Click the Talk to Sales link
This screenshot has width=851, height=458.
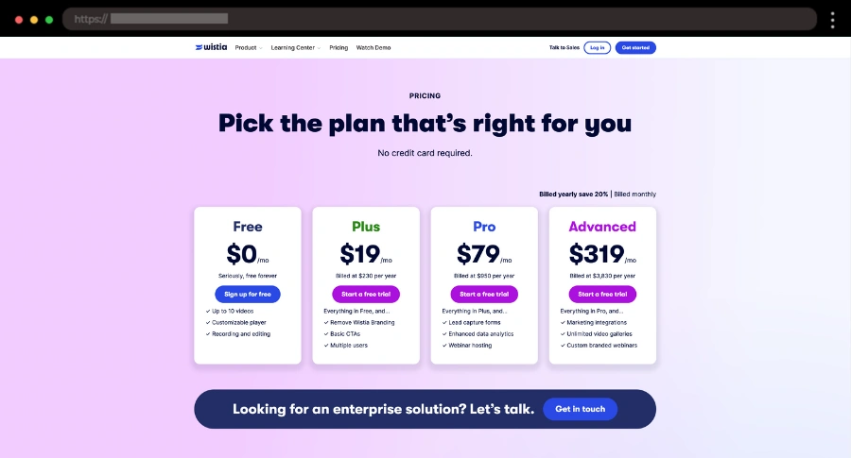coord(564,47)
